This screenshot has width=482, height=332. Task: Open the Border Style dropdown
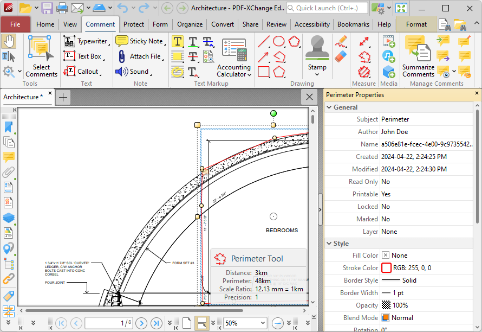[427, 280]
